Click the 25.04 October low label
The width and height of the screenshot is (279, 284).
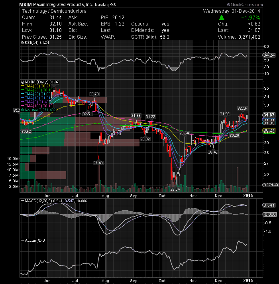175,189
